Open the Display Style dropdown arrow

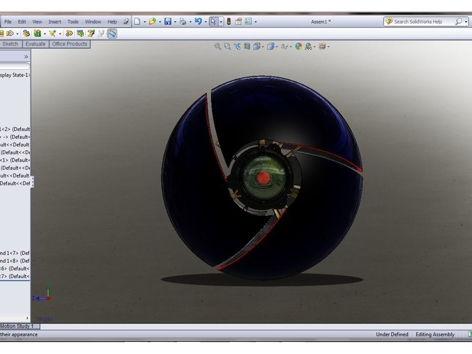click(277, 47)
